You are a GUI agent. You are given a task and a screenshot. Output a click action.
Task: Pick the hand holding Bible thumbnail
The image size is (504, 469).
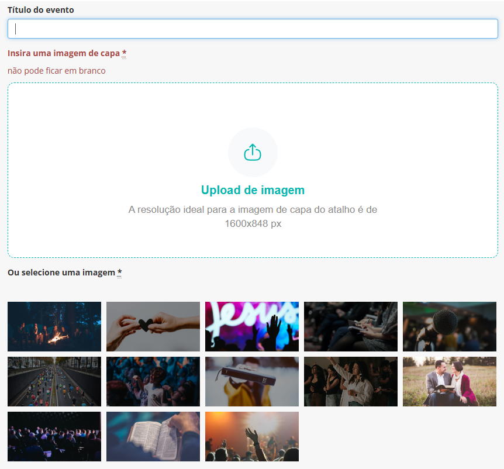point(251,381)
